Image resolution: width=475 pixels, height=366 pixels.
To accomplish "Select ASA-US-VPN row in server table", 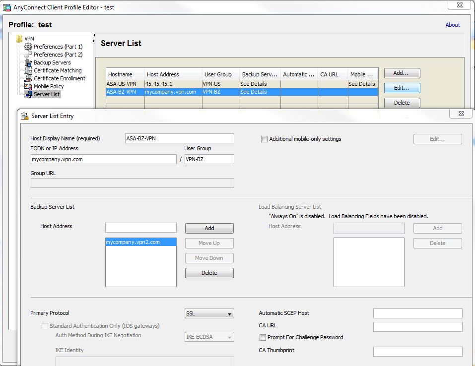I will (242, 84).
